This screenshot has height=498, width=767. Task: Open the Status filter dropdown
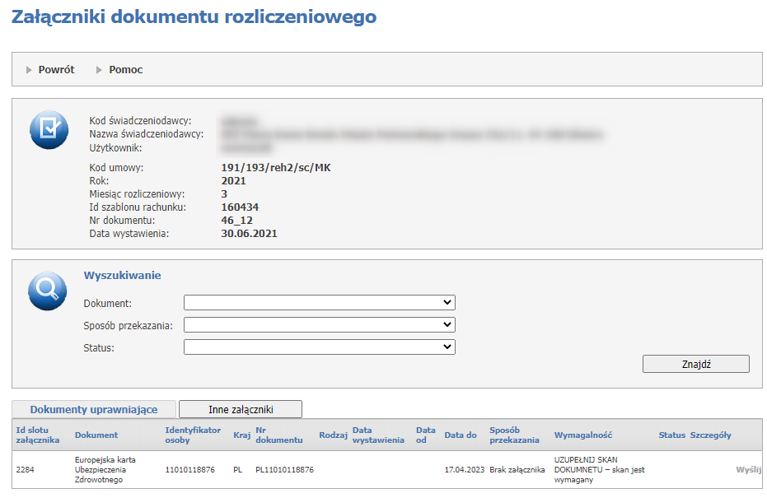(319, 347)
